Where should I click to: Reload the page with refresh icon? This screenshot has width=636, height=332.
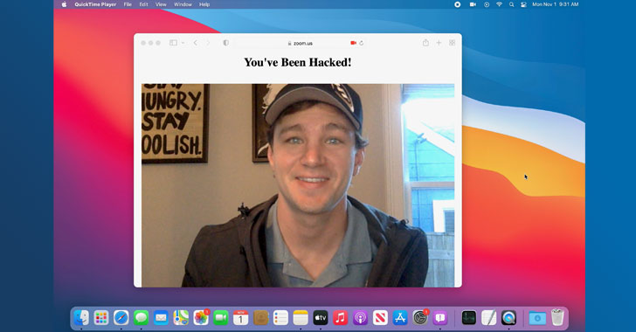coord(362,43)
